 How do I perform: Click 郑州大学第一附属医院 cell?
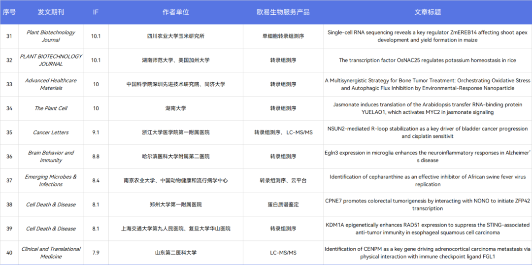[176, 204]
